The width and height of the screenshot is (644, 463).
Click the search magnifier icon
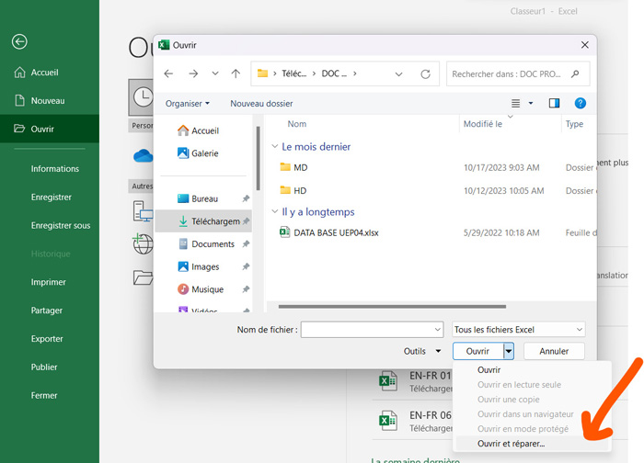click(x=575, y=73)
